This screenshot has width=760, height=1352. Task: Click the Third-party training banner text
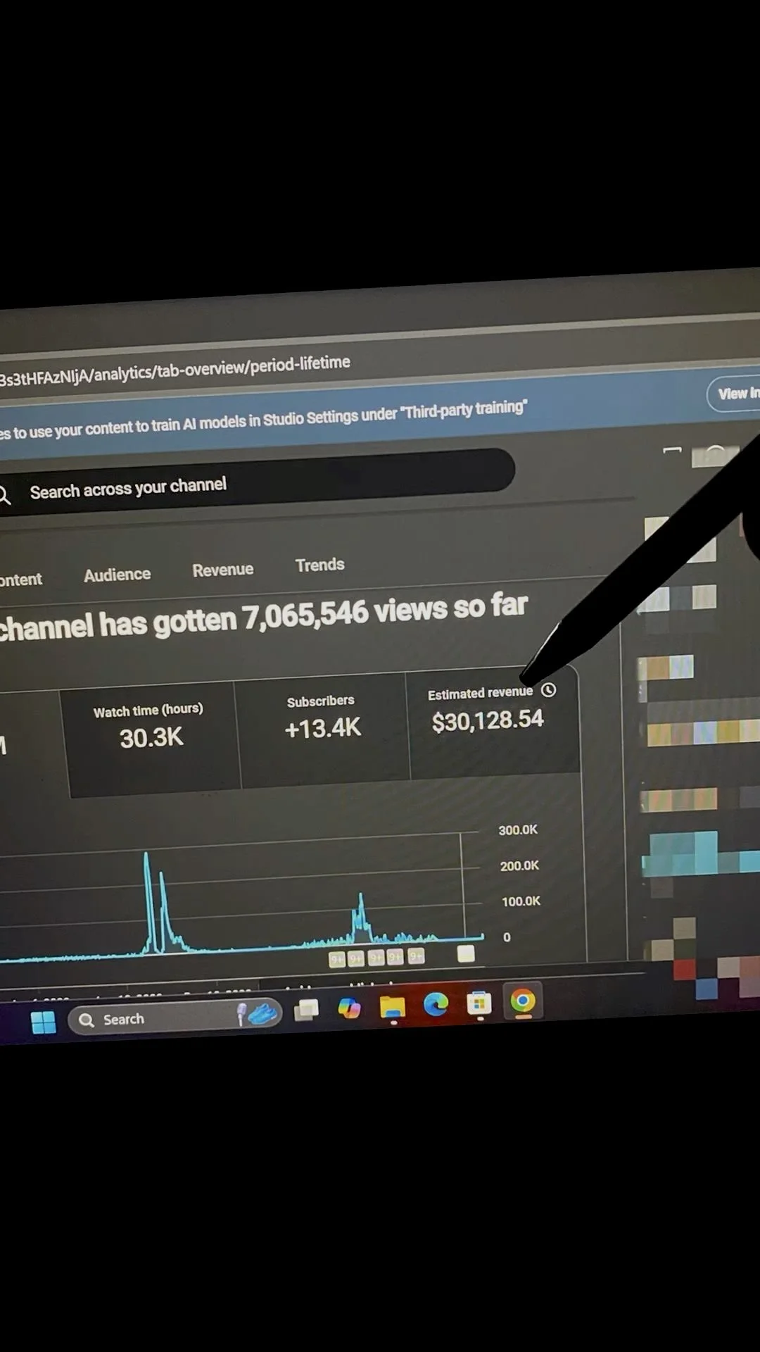pos(263,419)
